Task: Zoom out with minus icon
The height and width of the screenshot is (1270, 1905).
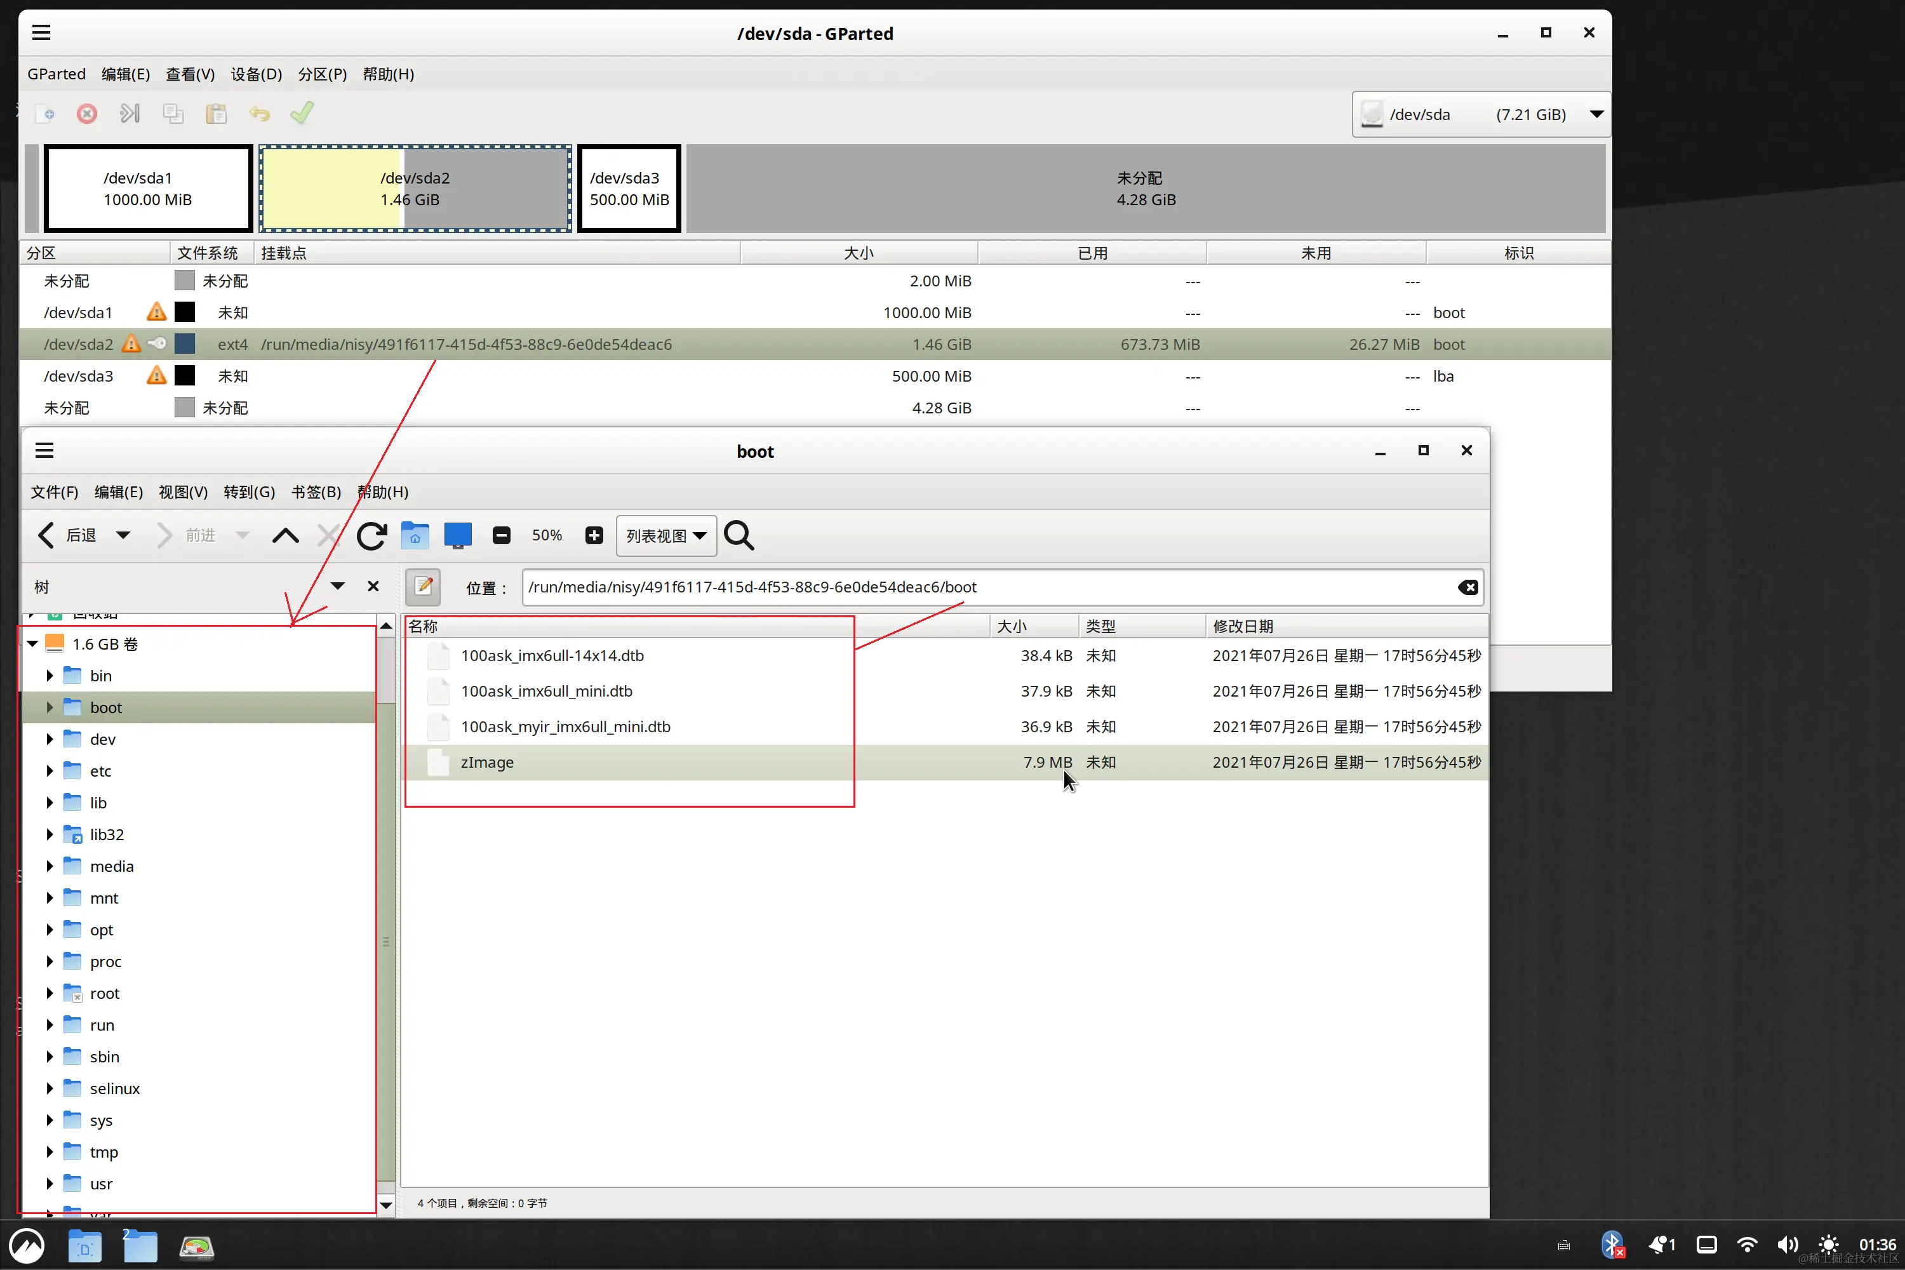Action: pyautogui.click(x=502, y=535)
